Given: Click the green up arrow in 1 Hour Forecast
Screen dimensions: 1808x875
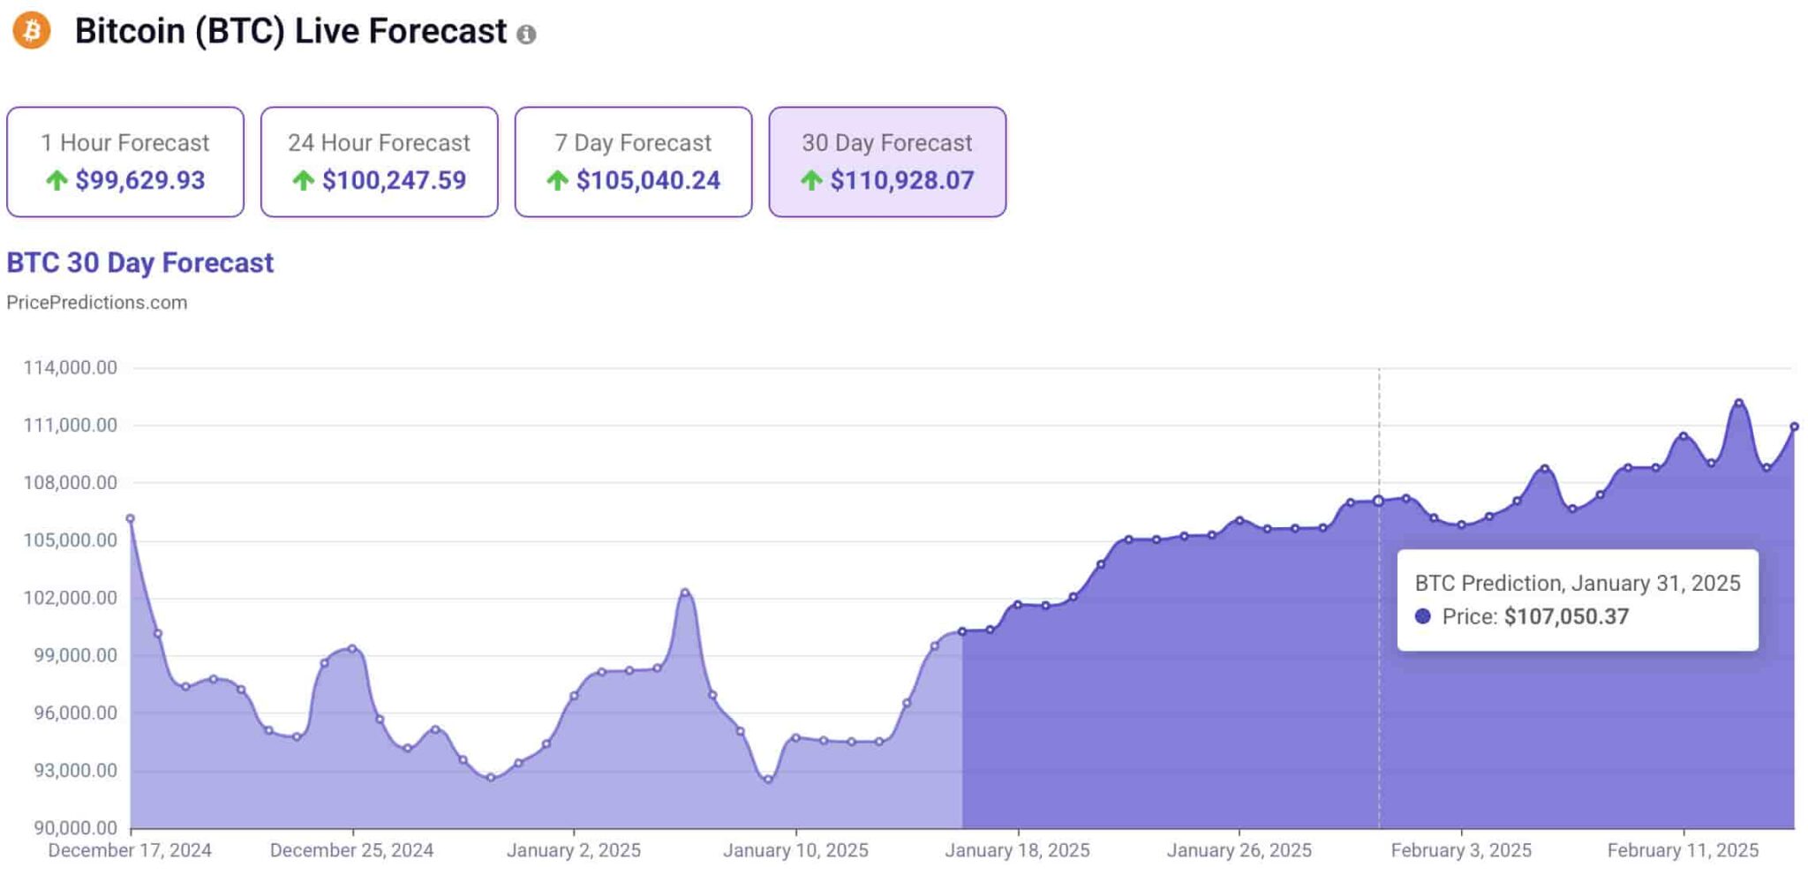Looking at the screenshot, I should [56, 181].
